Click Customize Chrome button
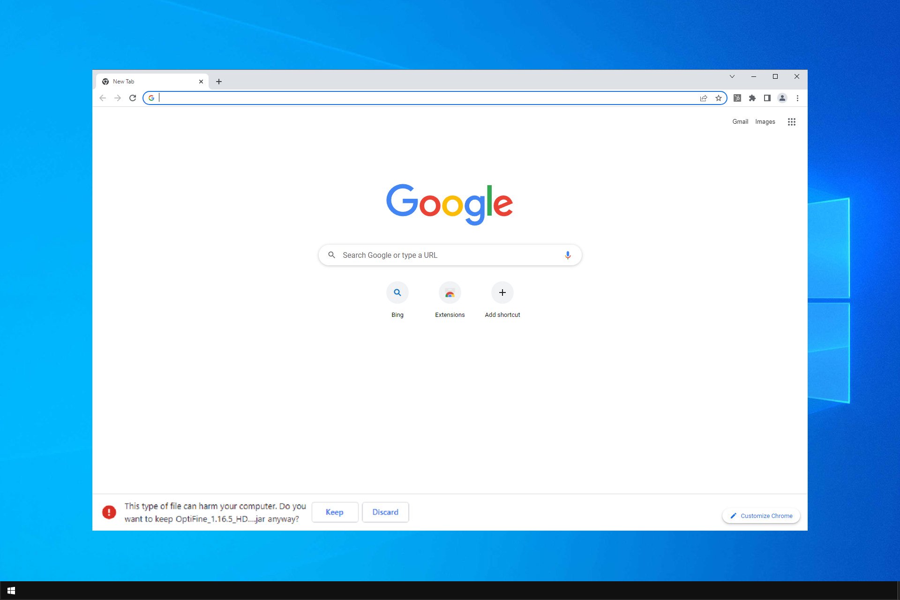The height and width of the screenshot is (600, 900). 761,516
